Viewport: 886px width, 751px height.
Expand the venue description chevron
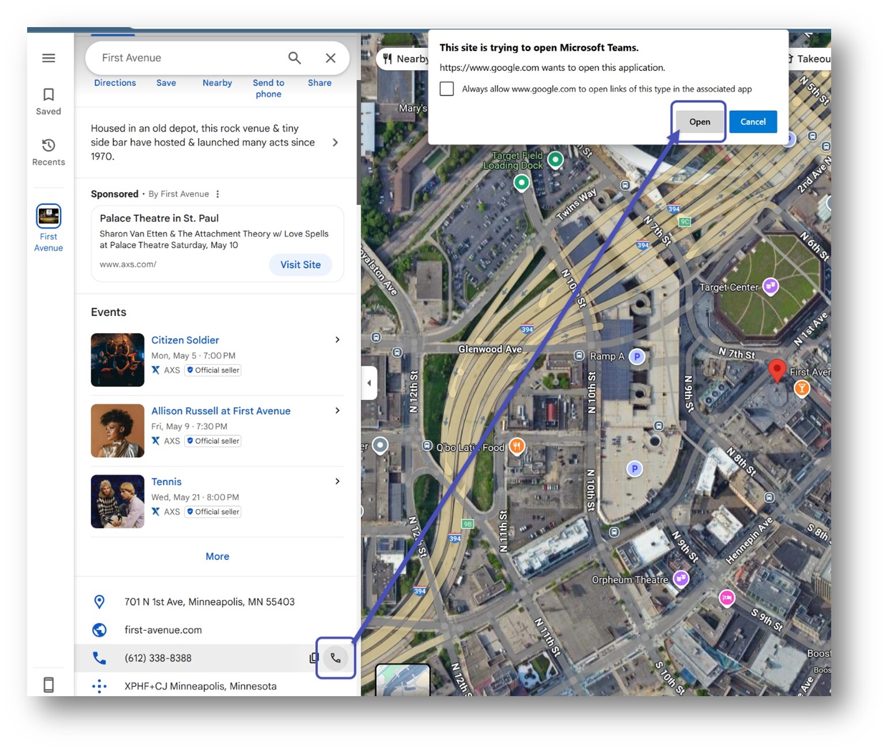[335, 143]
